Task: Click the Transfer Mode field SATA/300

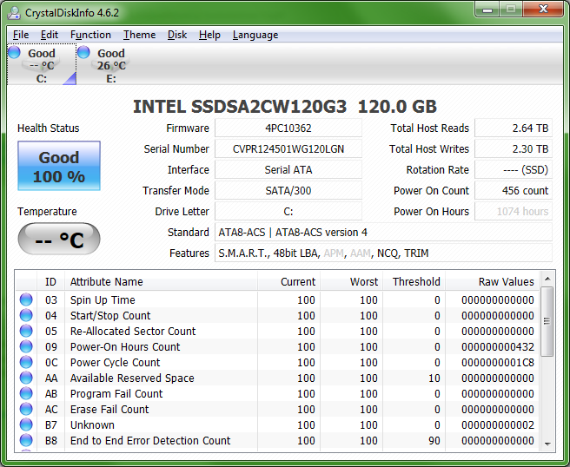Action: [288, 191]
